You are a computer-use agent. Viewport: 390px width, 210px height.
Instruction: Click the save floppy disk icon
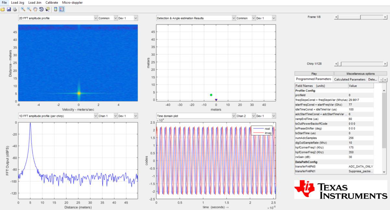pos(9,9)
